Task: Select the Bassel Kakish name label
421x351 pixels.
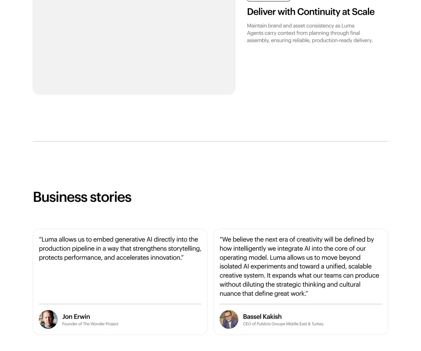Action: 262,316
